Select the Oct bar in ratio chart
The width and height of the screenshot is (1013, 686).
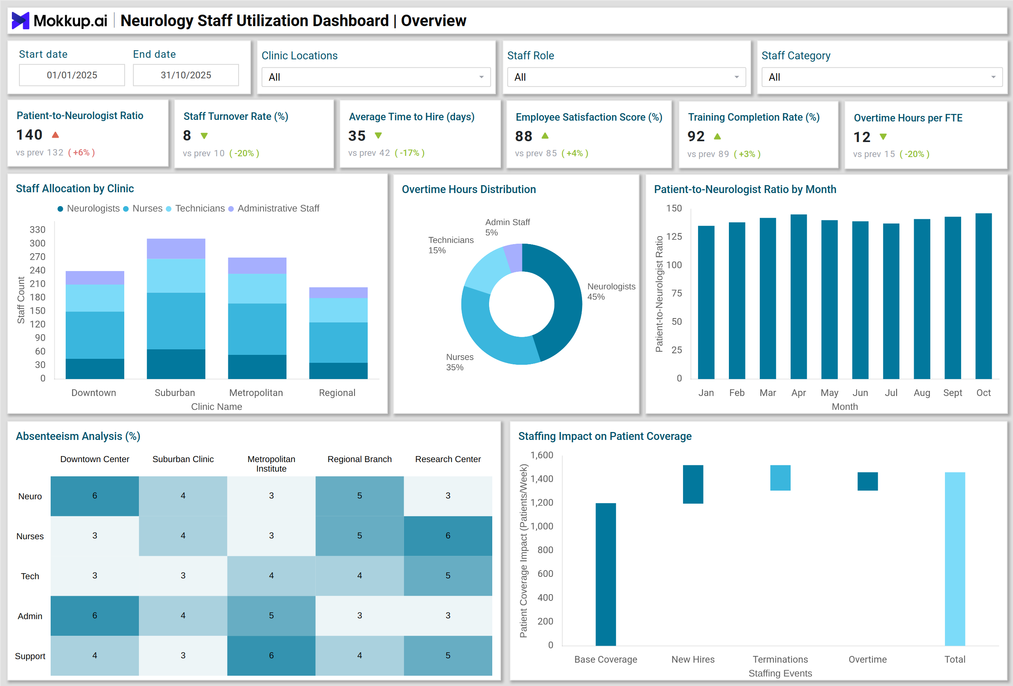tap(983, 296)
